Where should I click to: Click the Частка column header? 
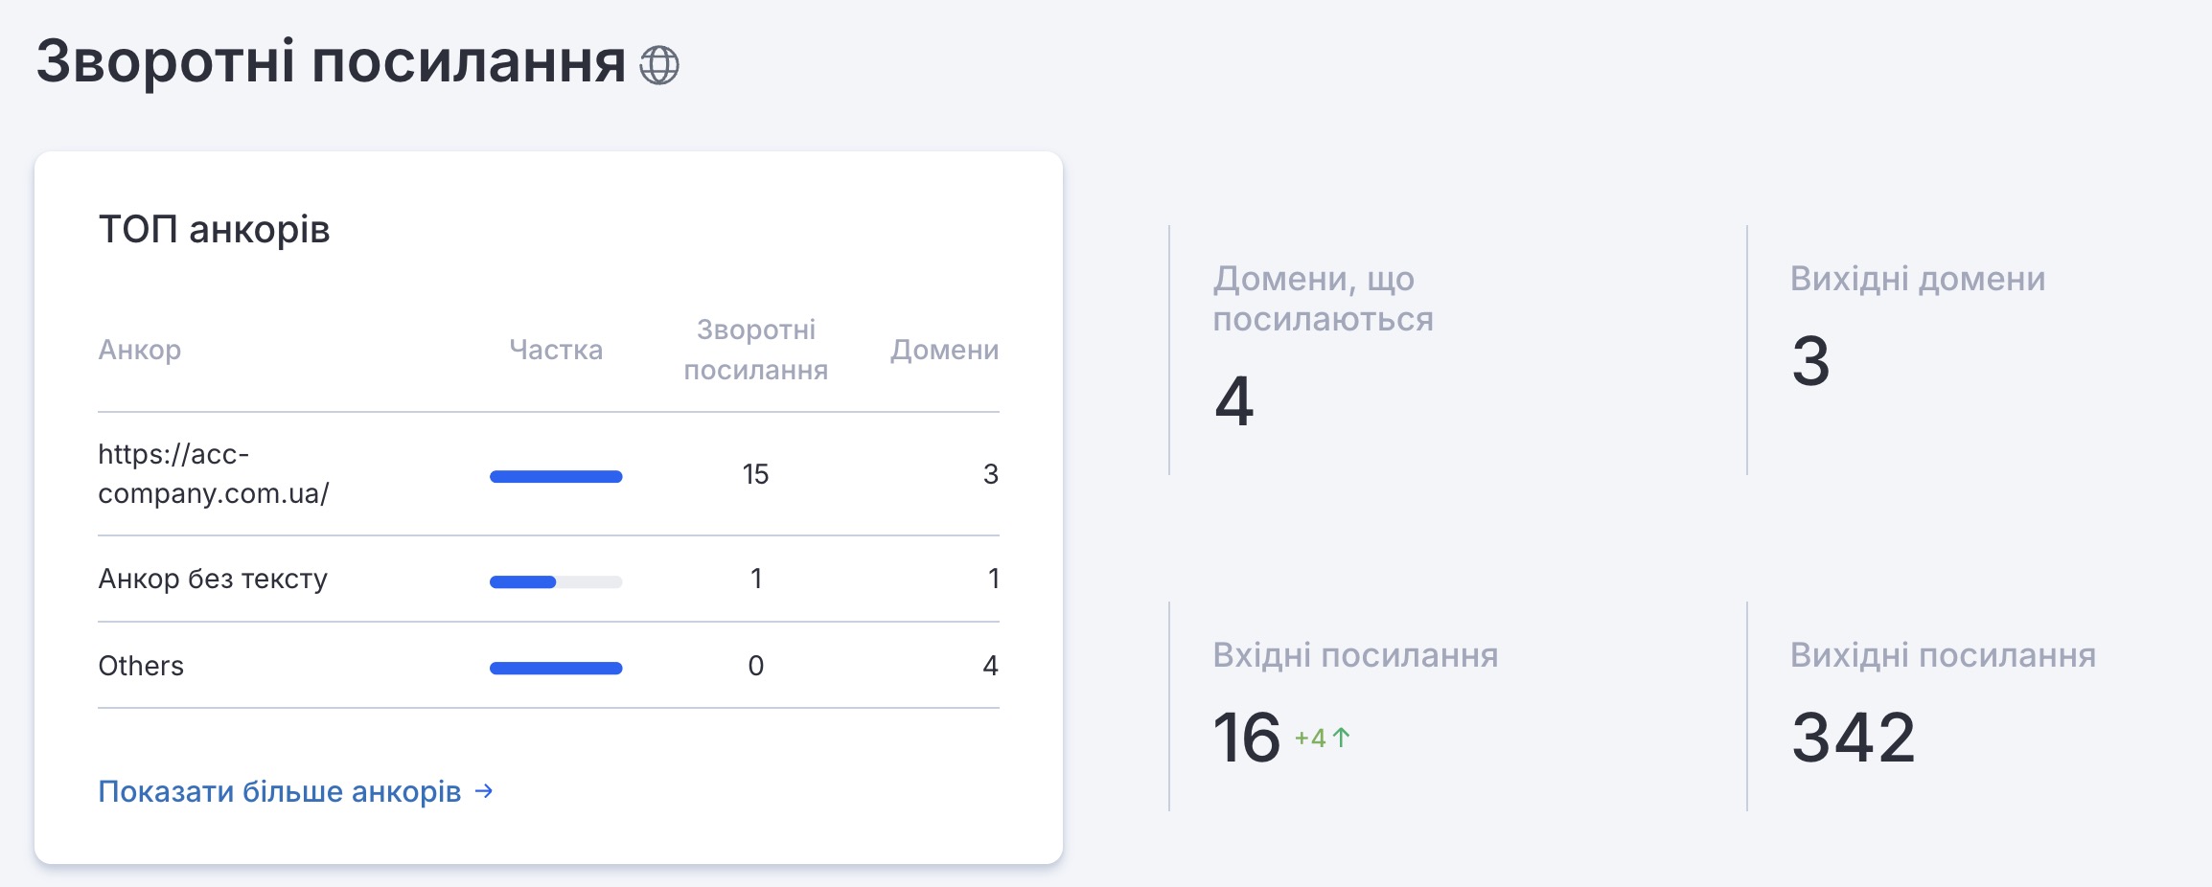(x=556, y=350)
